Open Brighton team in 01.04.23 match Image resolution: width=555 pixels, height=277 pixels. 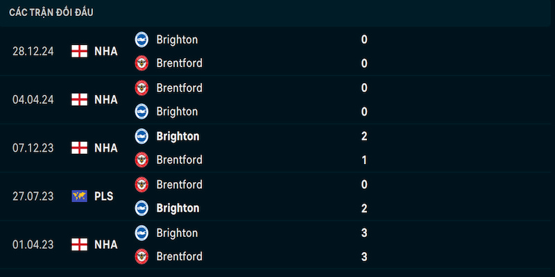pos(177,233)
